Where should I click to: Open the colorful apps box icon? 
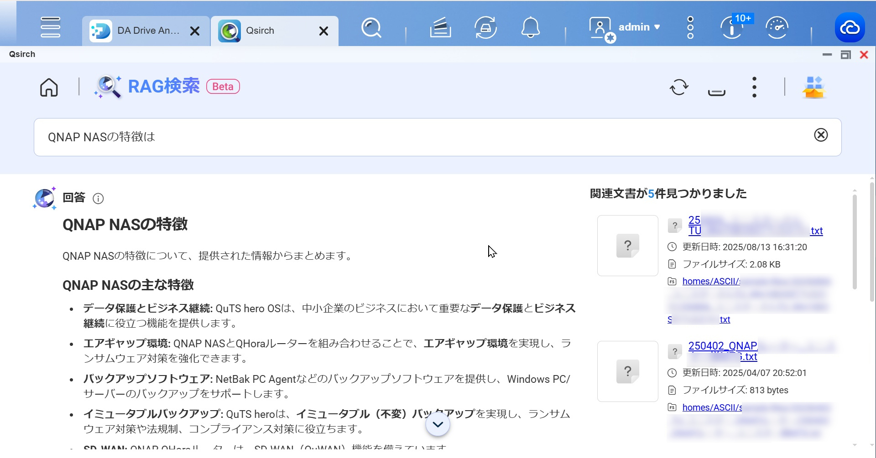click(814, 87)
